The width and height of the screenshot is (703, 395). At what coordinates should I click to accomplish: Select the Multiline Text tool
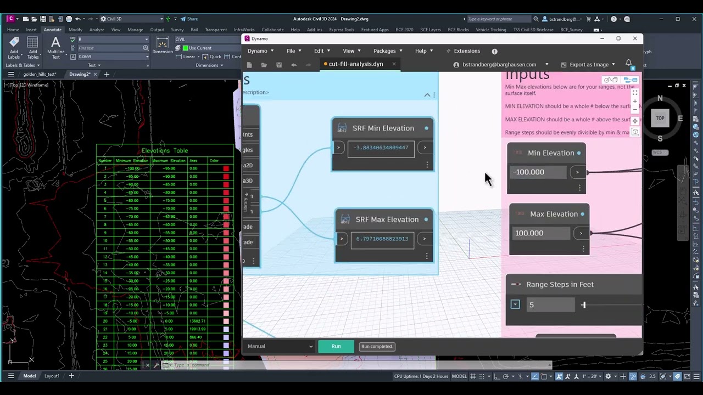click(55, 48)
